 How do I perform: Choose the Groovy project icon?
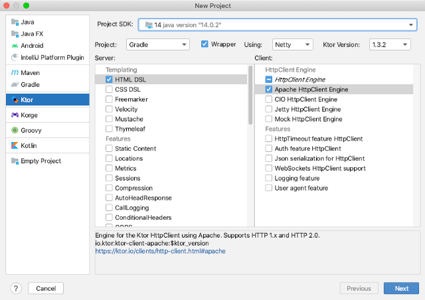click(x=15, y=130)
